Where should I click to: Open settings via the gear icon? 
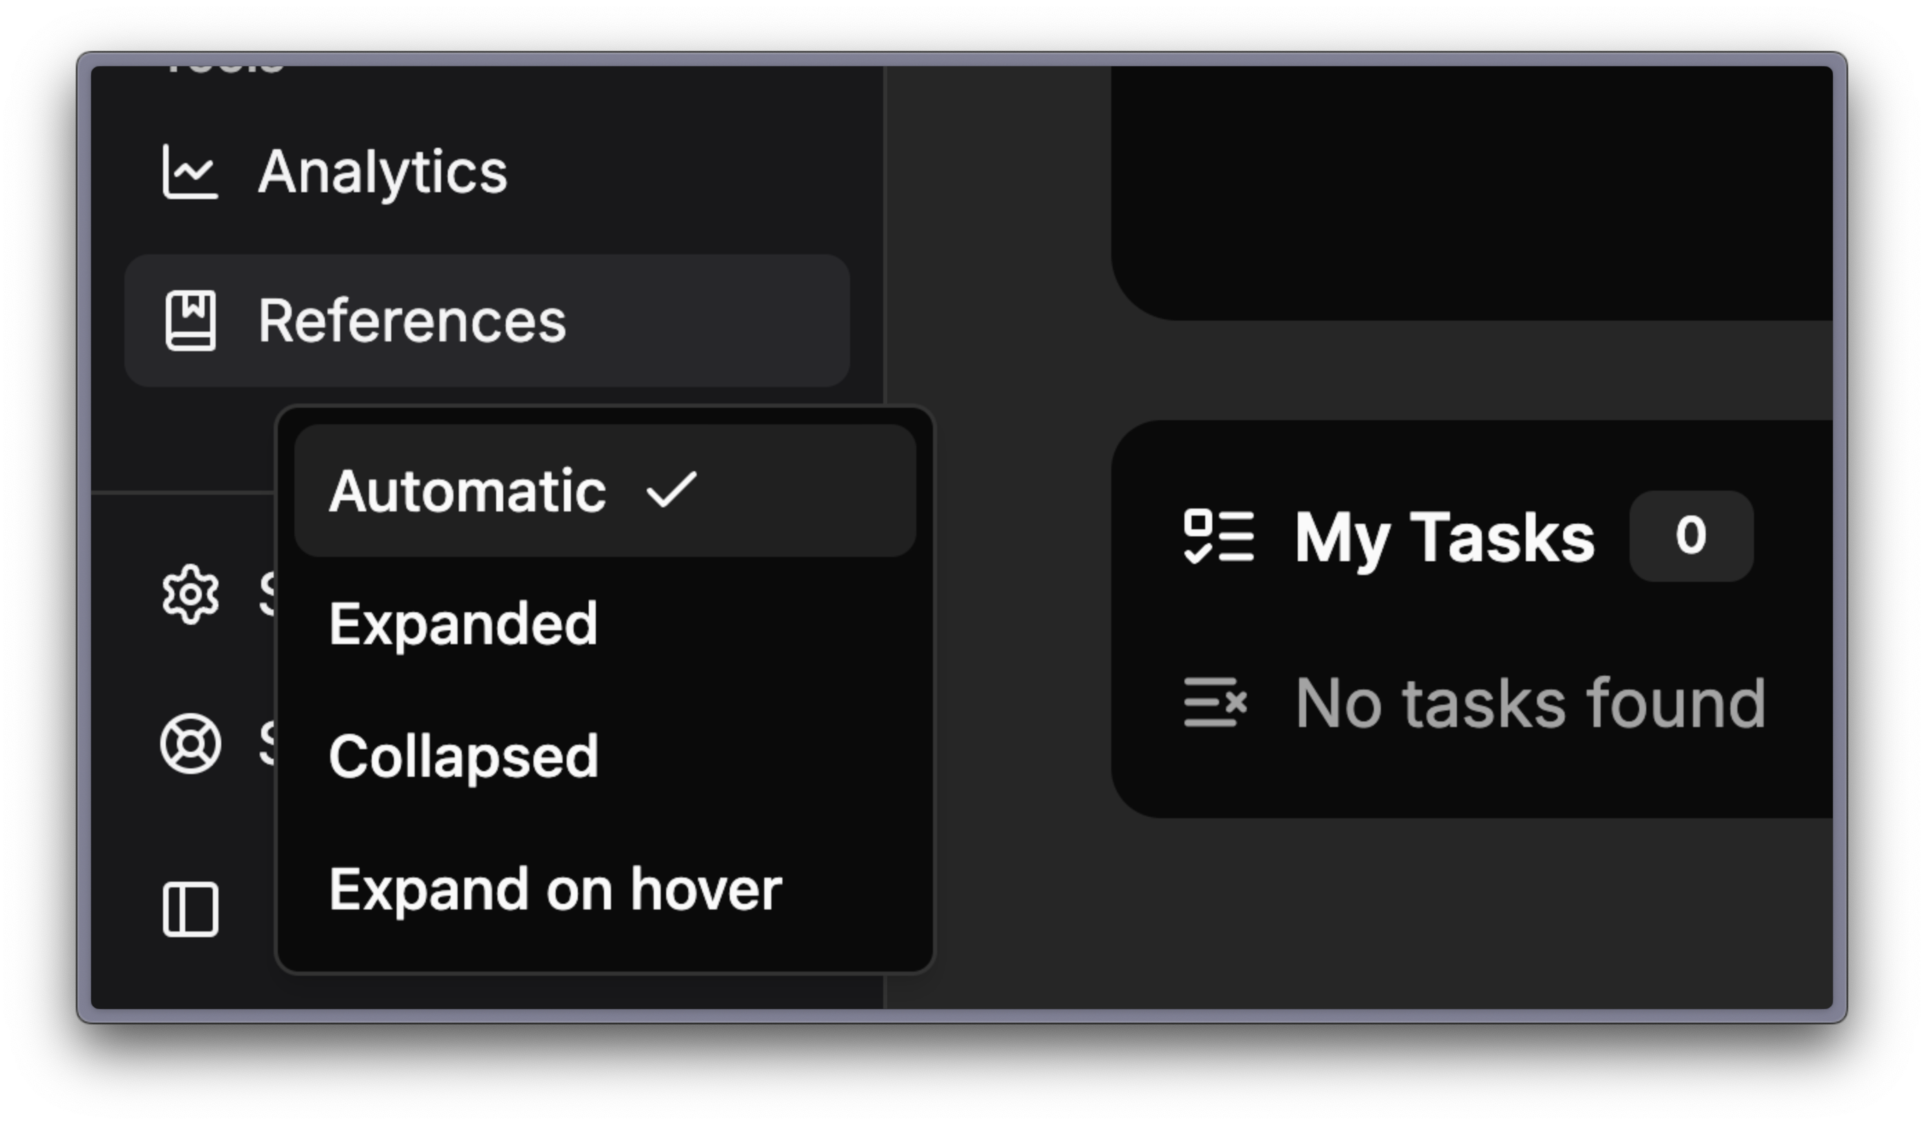[x=190, y=594]
